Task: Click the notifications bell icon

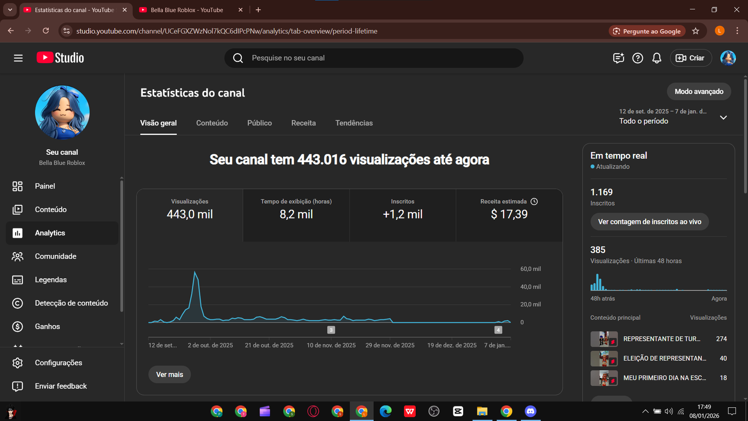Action: [657, 58]
